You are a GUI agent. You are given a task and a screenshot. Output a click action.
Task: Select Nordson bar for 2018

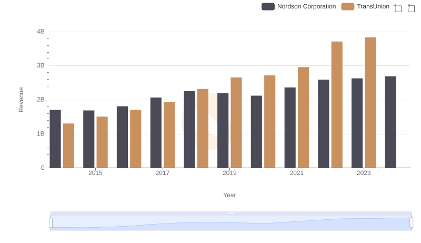[189, 130]
